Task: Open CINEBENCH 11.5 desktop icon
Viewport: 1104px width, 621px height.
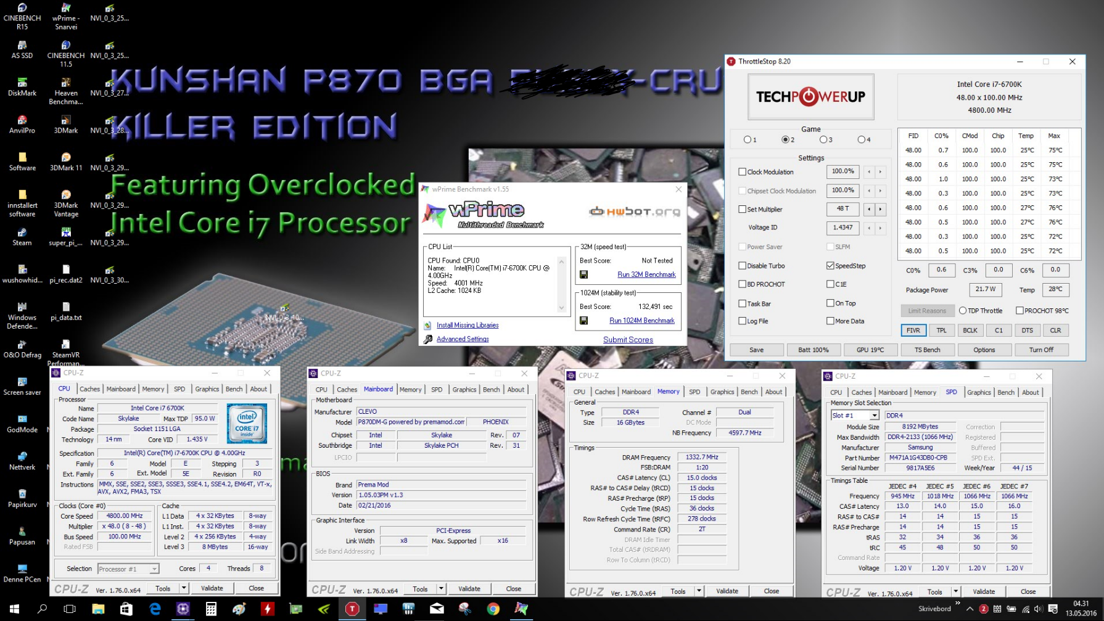Action: 66,54
